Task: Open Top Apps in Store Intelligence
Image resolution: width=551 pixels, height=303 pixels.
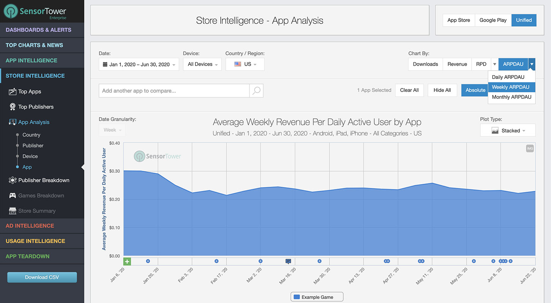Action: pyautogui.click(x=29, y=91)
